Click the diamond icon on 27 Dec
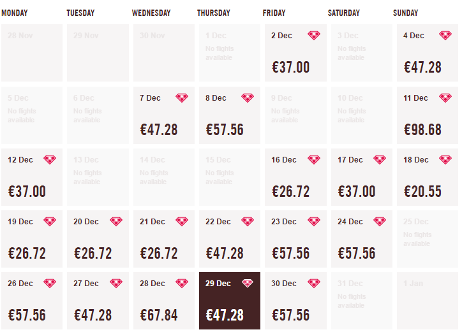The image size is (462, 332). [115, 284]
